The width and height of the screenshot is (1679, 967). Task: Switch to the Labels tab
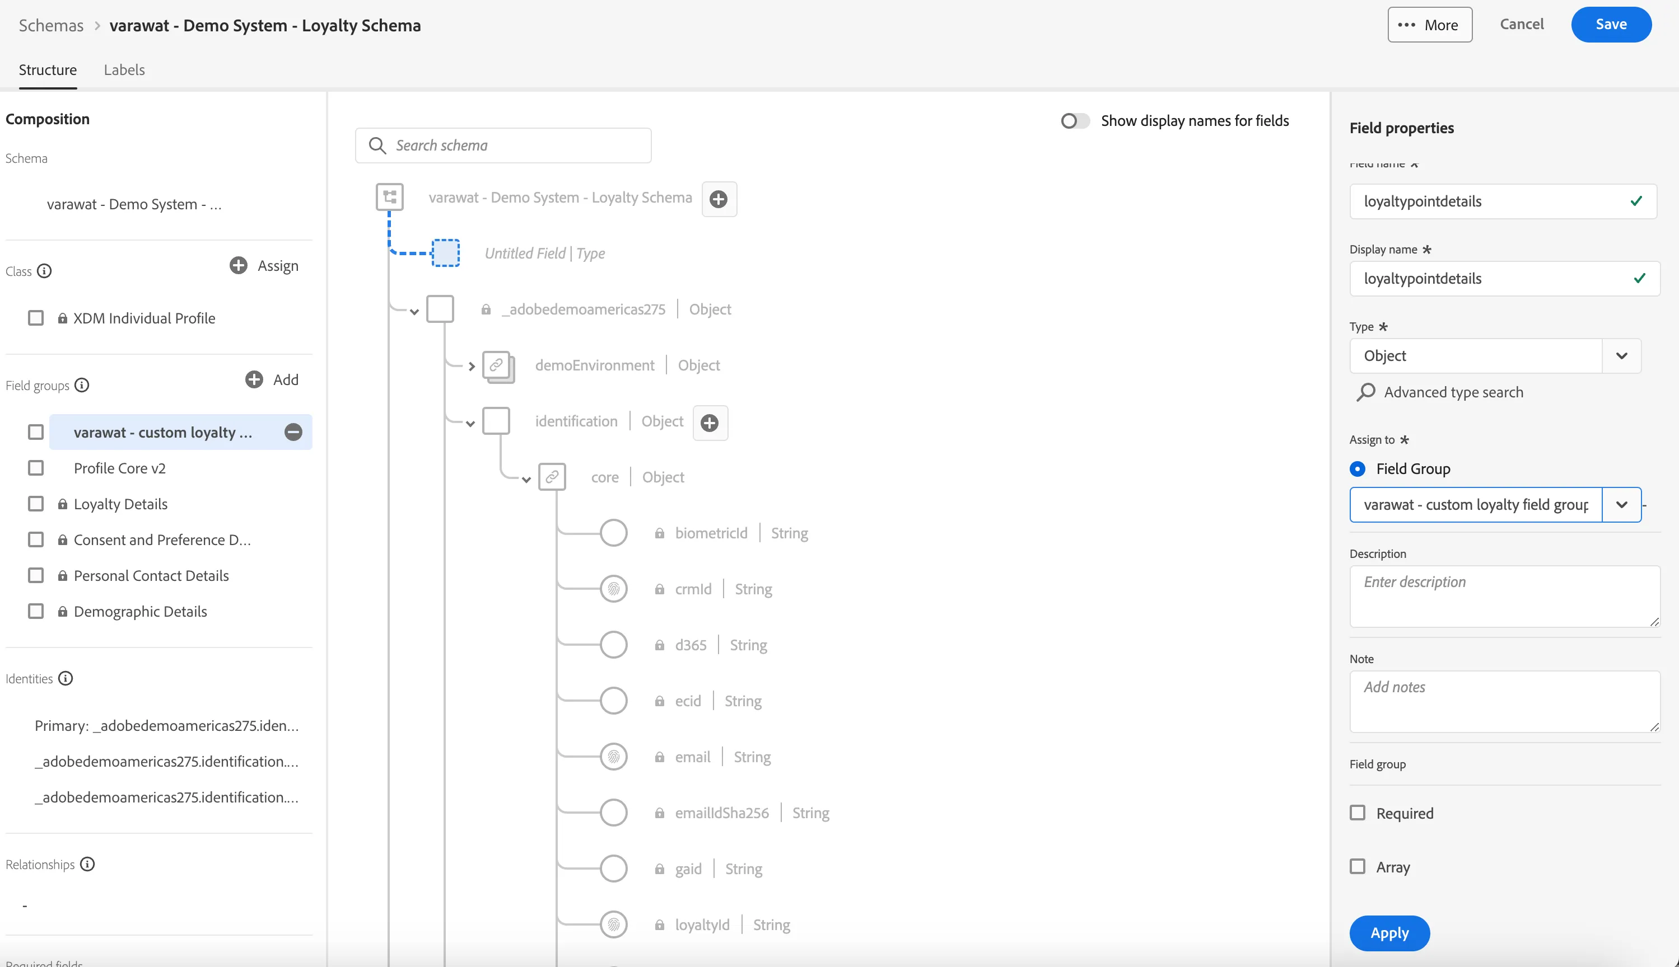click(x=124, y=70)
